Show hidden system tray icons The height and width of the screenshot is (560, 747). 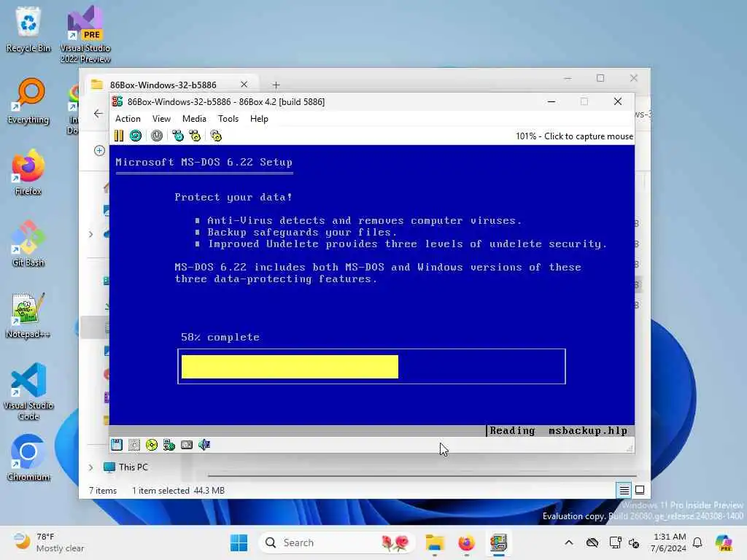(x=569, y=542)
